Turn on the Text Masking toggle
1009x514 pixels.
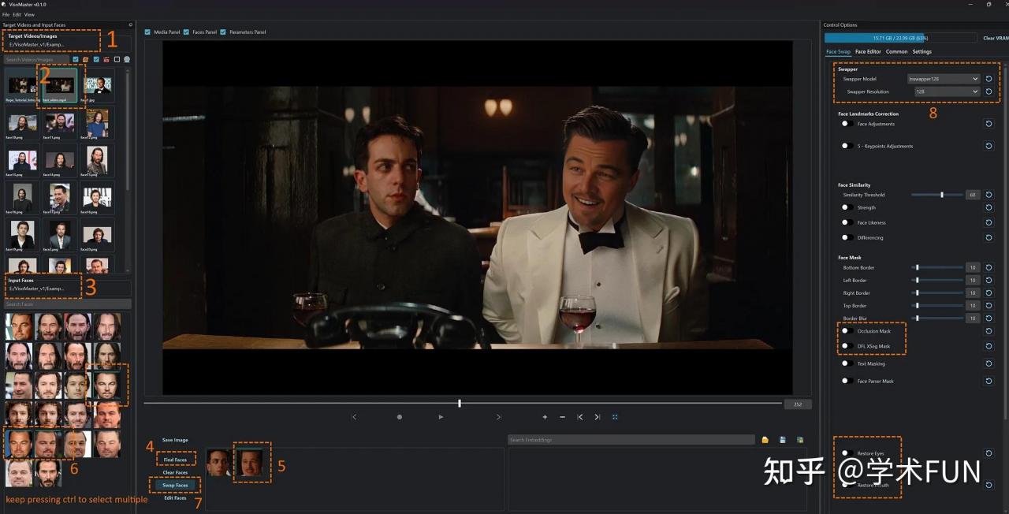846,363
